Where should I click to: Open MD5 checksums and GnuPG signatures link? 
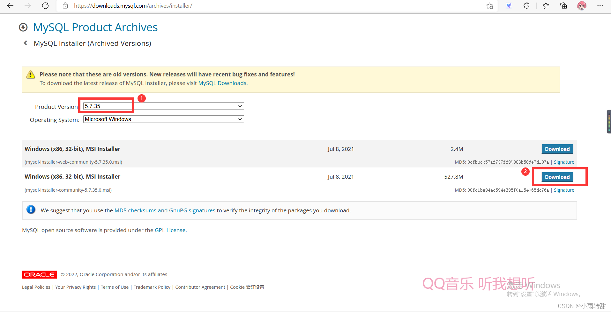165,210
